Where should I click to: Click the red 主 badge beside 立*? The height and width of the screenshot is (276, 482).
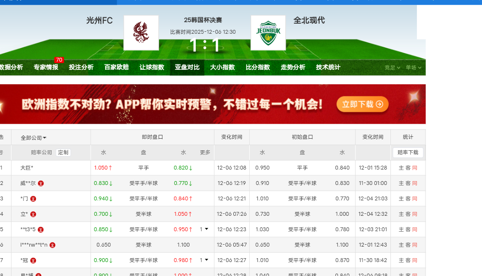(33, 214)
